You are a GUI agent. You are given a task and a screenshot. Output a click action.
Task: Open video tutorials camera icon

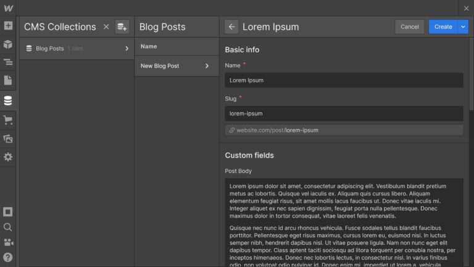tap(8, 242)
